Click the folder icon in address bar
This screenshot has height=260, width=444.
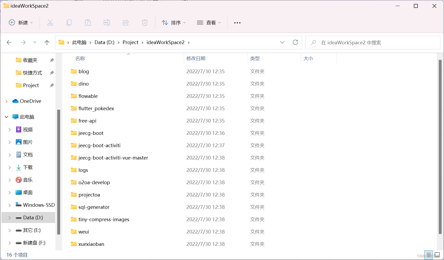(x=61, y=42)
